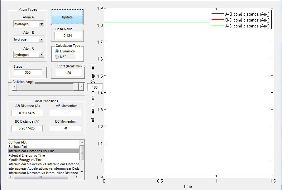Click the plot list's scroll-down arrow
This screenshot has height=190, width=282.
(82, 172)
